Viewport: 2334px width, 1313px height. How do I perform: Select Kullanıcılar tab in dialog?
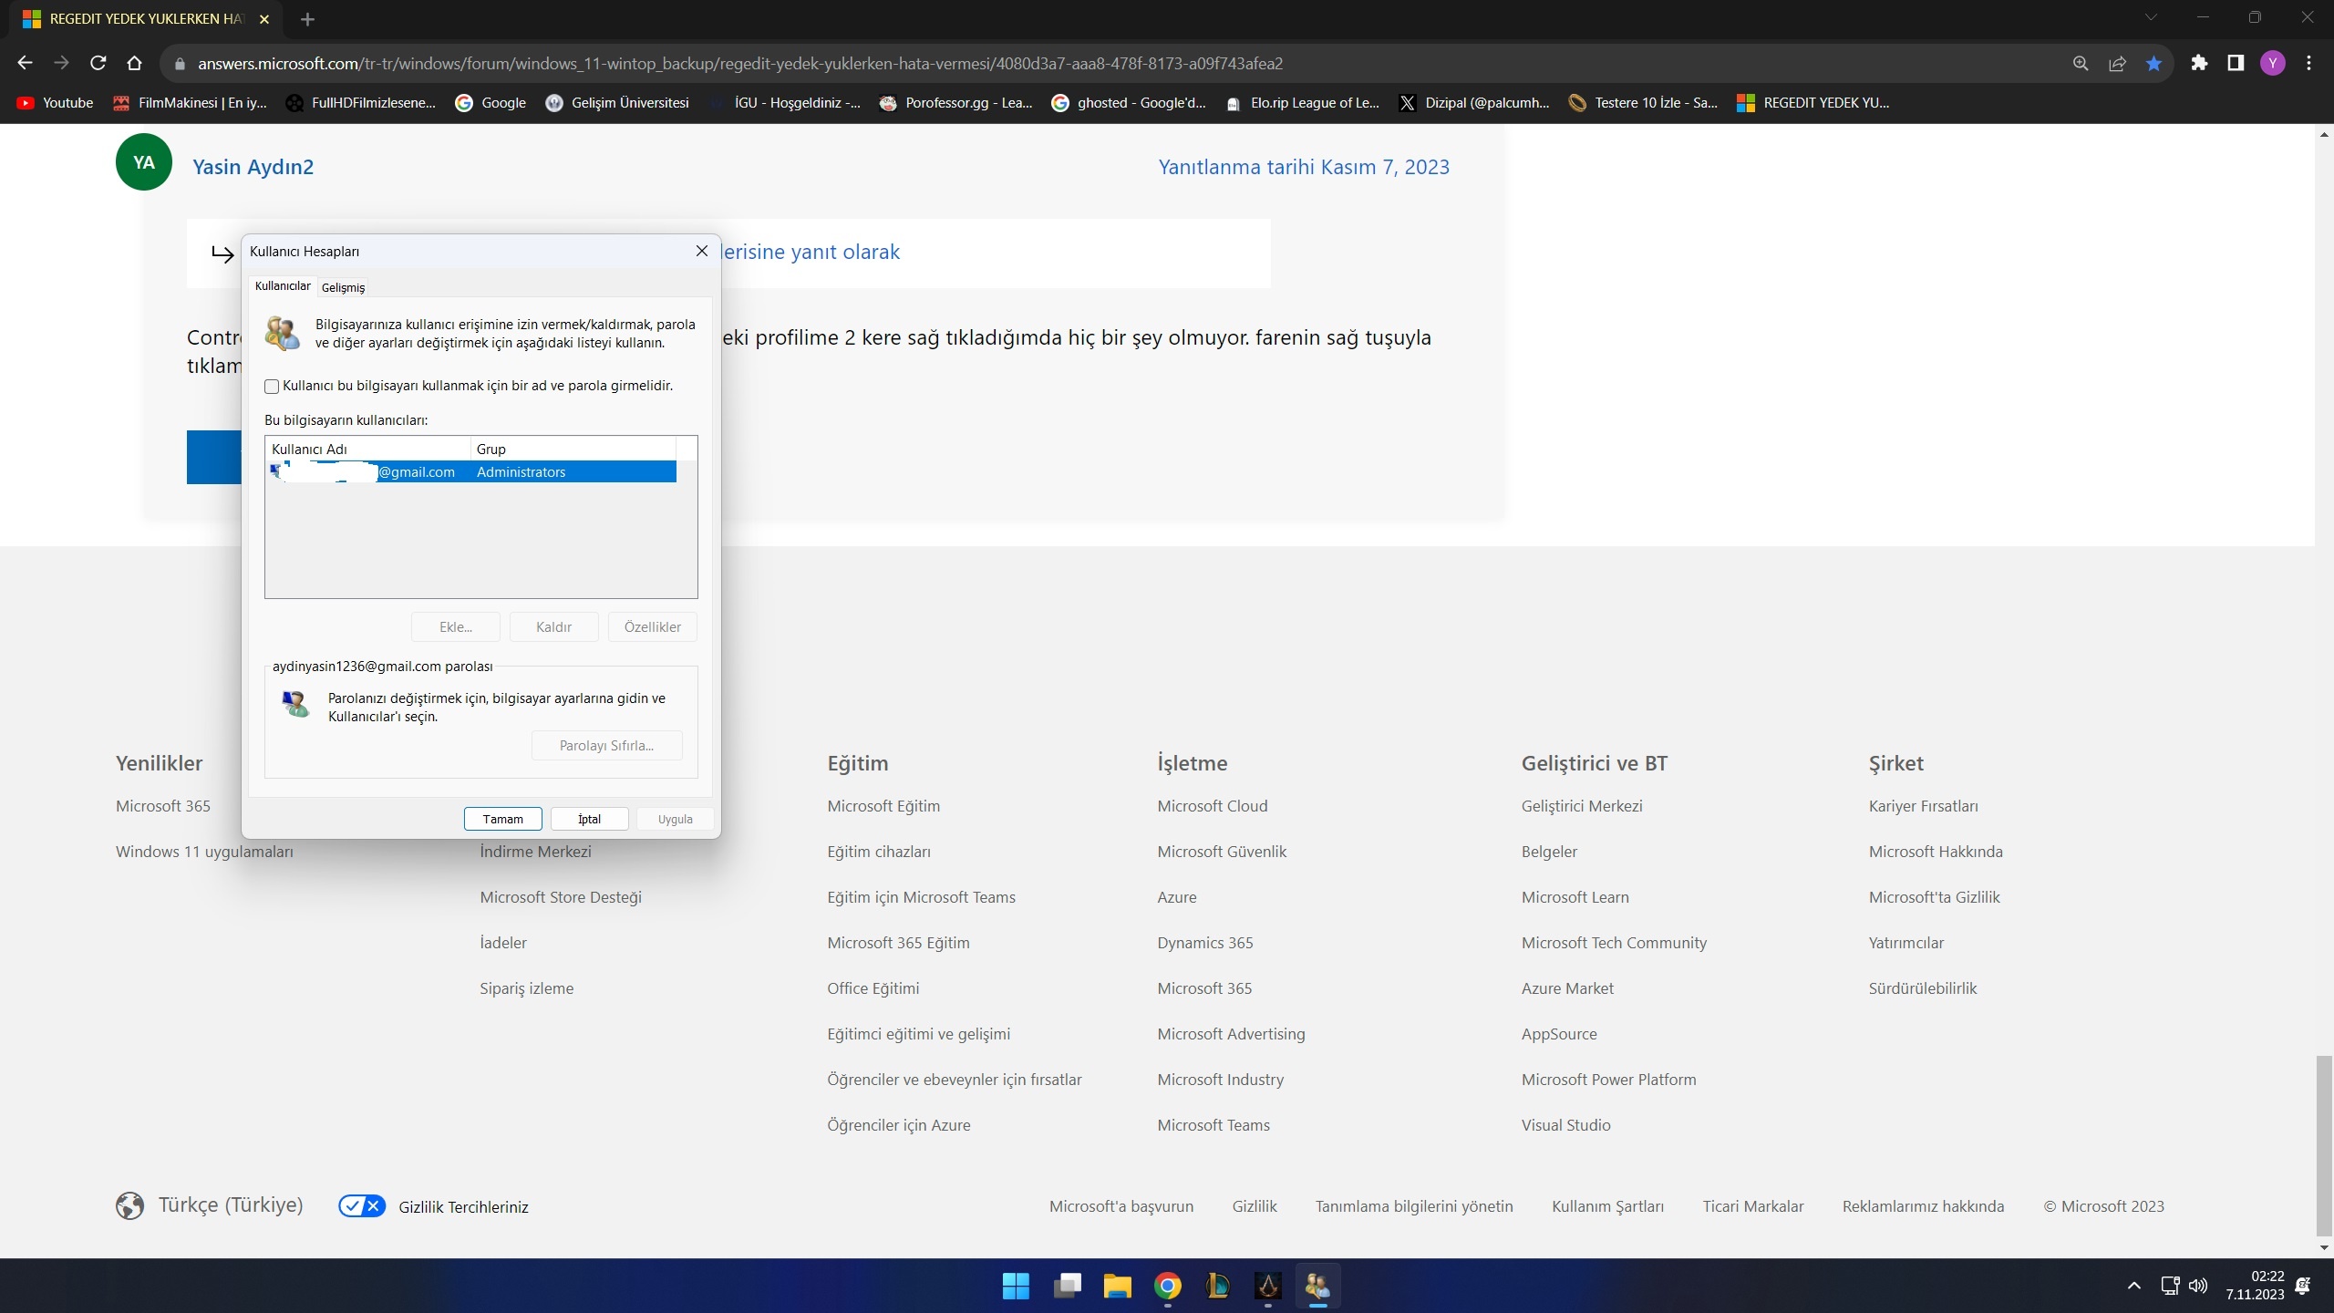(x=283, y=286)
